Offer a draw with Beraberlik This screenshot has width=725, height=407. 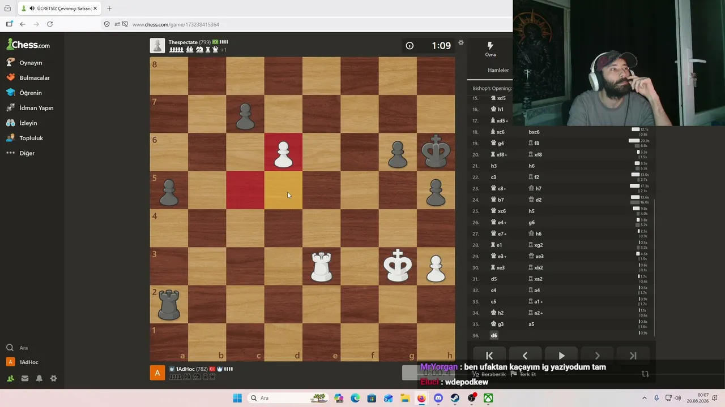click(x=489, y=374)
